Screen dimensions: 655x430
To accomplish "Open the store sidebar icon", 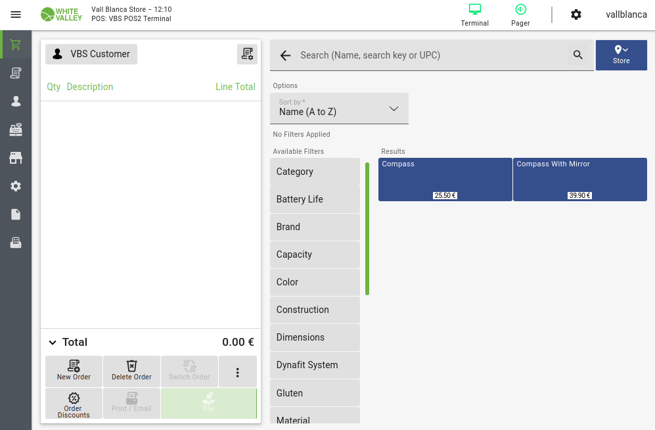I will coord(16,158).
